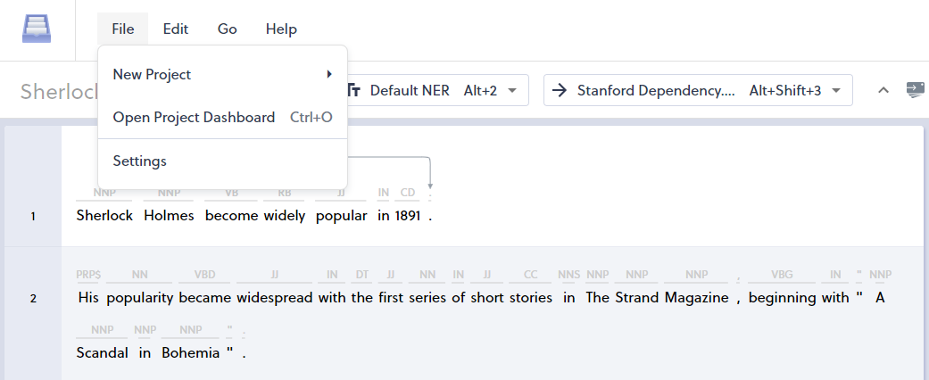The height and width of the screenshot is (380, 929).
Task: Click the app logo icon
Action: pos(37,29)
